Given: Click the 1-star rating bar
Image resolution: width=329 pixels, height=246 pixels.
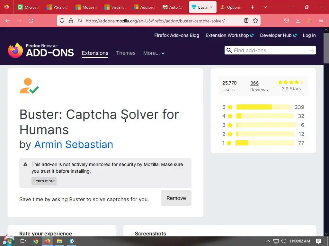Looking at the screenshot, I should click(265, 143).
